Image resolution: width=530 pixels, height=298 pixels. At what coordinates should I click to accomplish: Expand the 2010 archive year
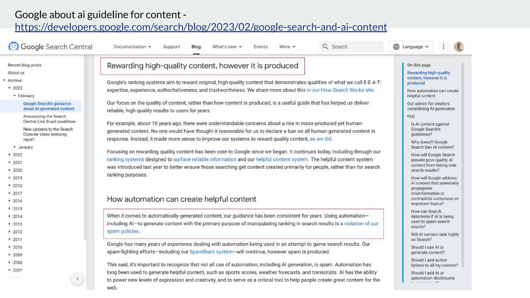point(10,247)
